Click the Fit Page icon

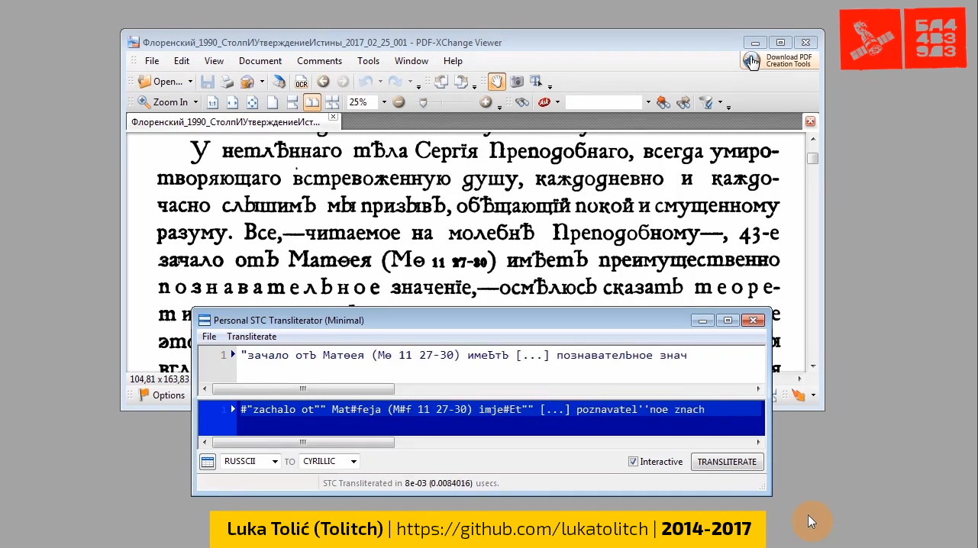252,102
